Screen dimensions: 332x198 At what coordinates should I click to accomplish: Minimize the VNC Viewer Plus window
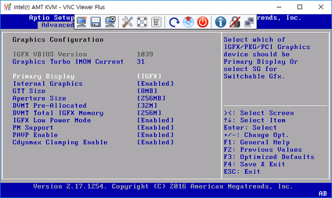(279, 7)
